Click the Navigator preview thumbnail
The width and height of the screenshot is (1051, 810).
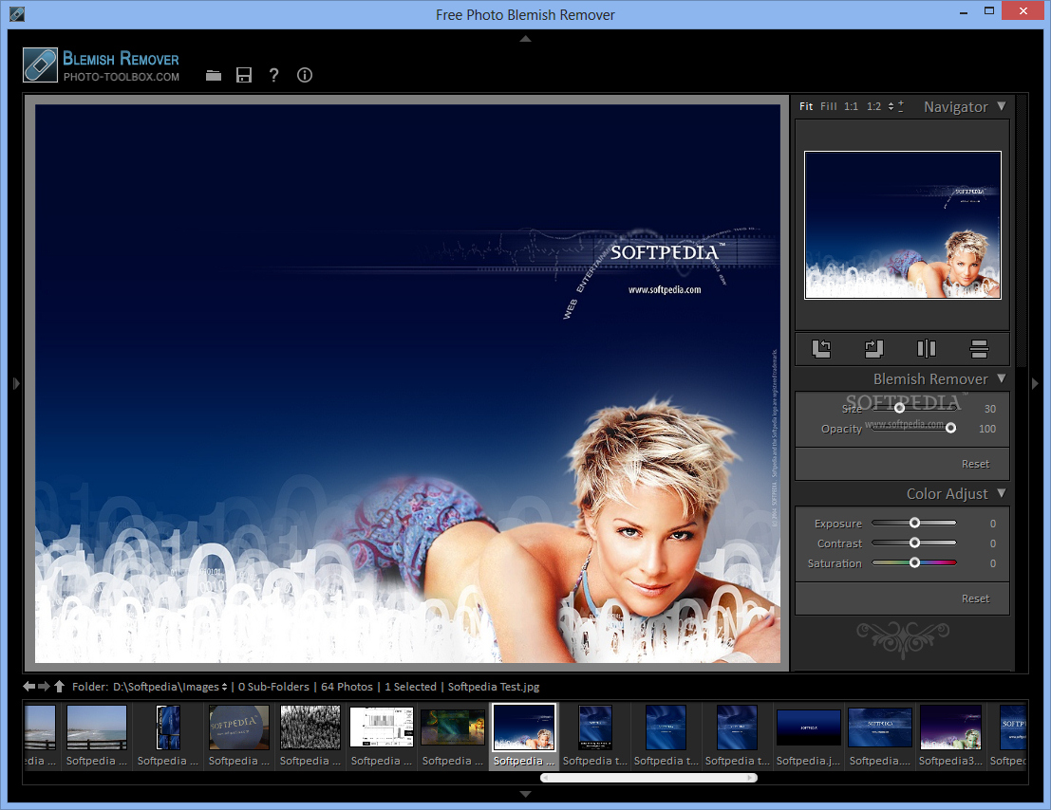903,225
